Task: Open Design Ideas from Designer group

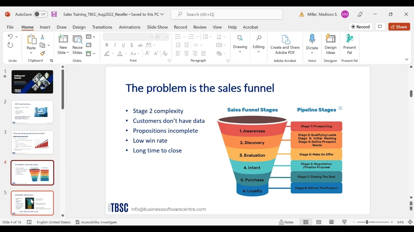Action: click(x=330, y=44)
